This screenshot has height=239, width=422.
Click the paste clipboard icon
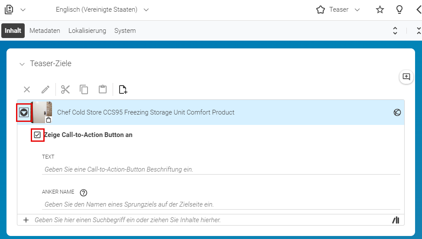click(x=103, y=89)
